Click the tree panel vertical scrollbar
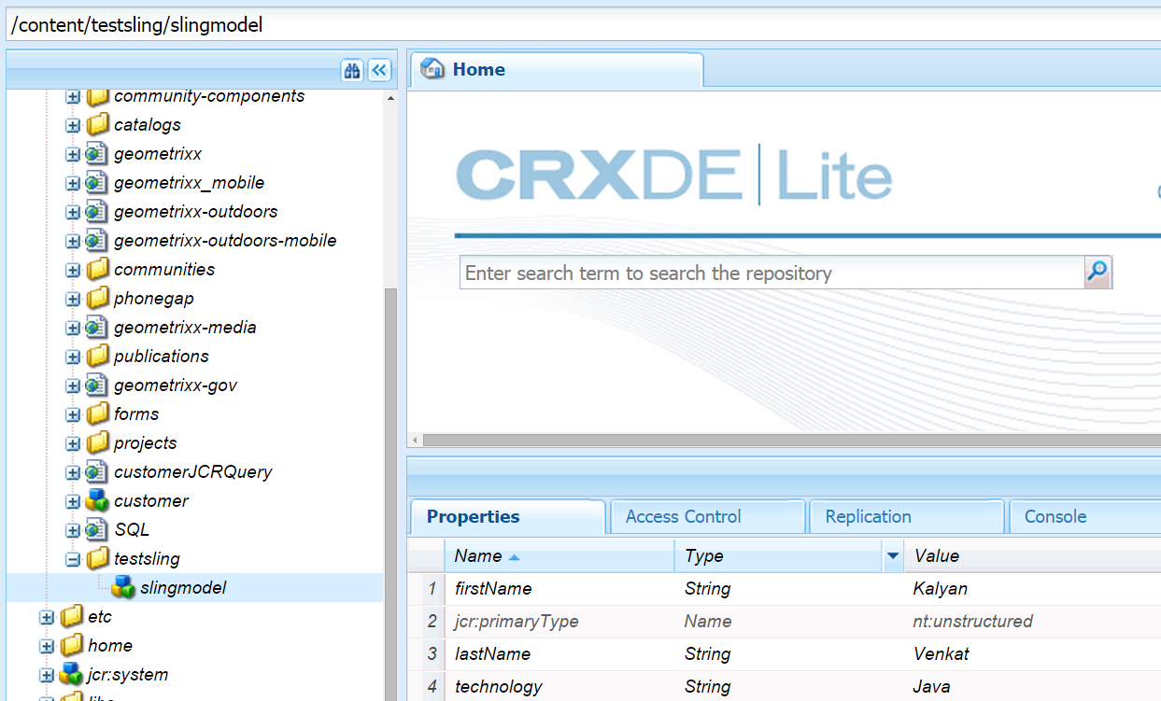This screenshot has height=701, width=1161. point(390,493)
